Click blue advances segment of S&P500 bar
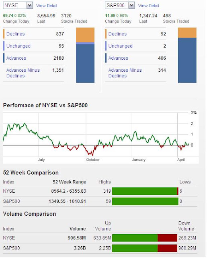The width and height of the screenshot is (207, 258). click(187, 60)
